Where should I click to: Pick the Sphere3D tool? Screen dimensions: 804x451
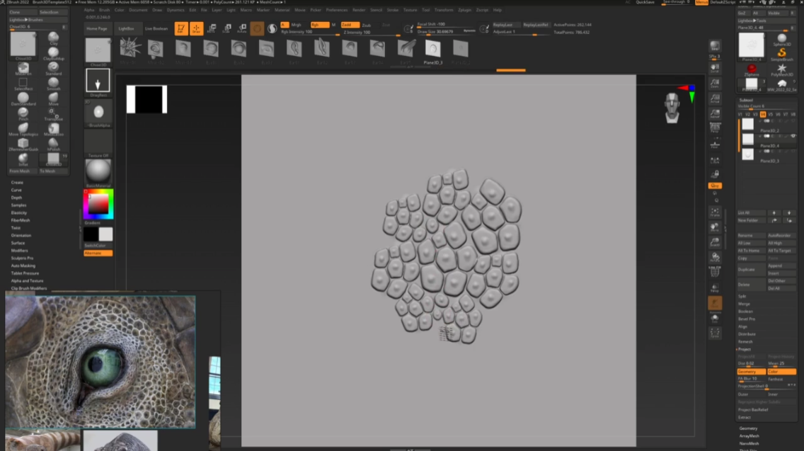point(781,40)
